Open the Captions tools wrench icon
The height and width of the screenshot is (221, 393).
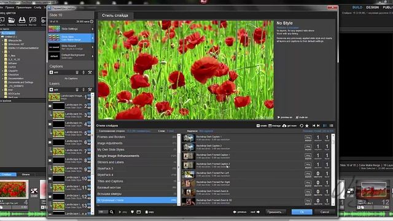(x=90, y=72)
